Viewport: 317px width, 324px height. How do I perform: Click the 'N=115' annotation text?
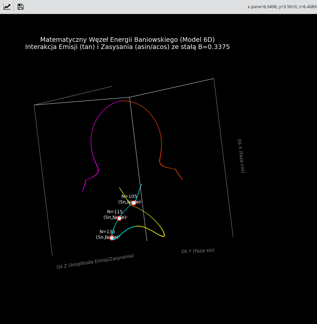click(x=115, y=212)
